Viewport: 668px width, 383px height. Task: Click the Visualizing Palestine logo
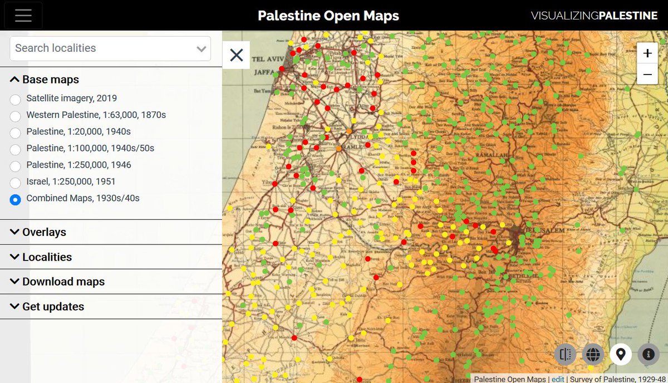click(x=594, y=16)
